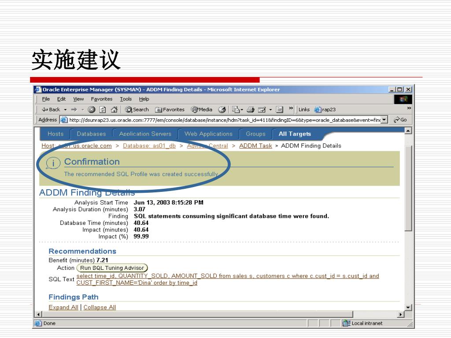Switch to the Groups tab

[255, 134]
